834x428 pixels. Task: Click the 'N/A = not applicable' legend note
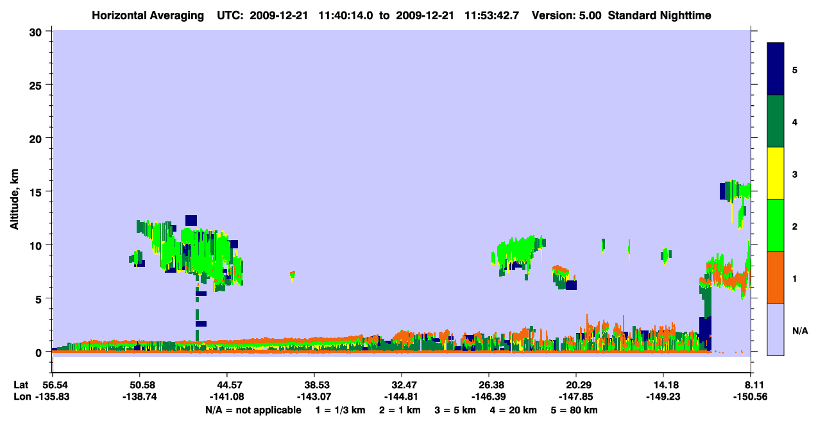click(x=253, y=410)
